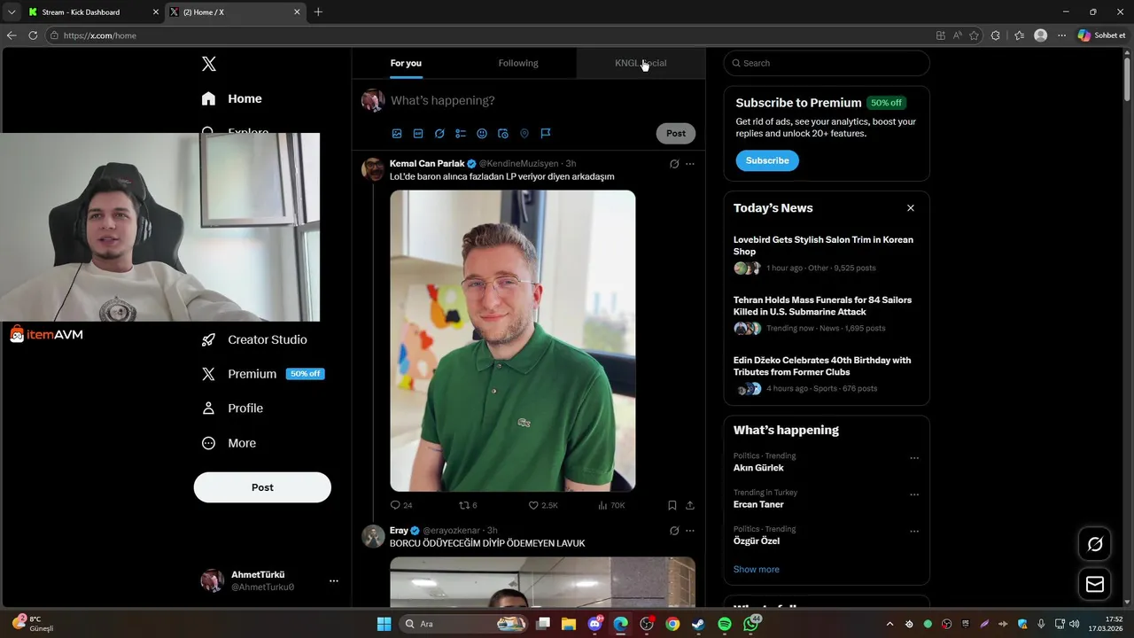Open more options on Eray's post
The image size is (1134, 638).
click(690, 531)
